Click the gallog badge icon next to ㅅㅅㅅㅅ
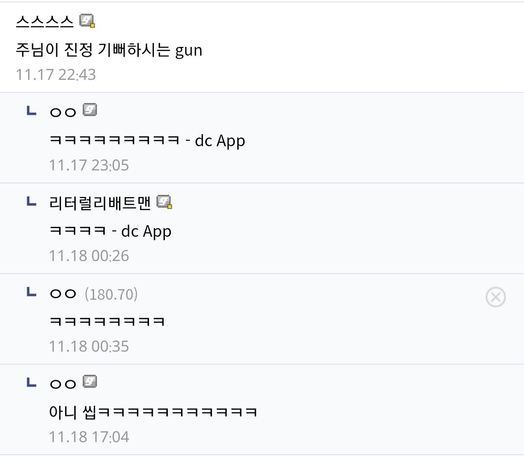 87,21
